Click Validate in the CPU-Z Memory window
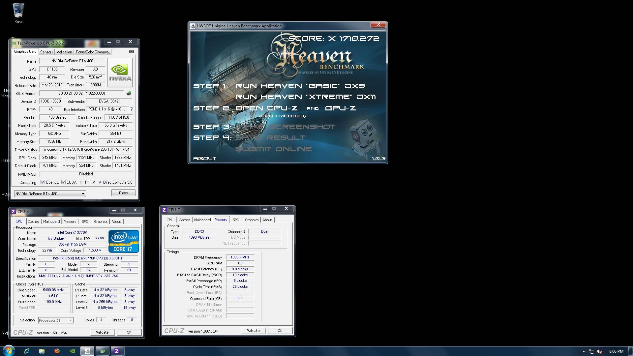The height and width of the screenshot is (356, 633). [x=253, y=331]
